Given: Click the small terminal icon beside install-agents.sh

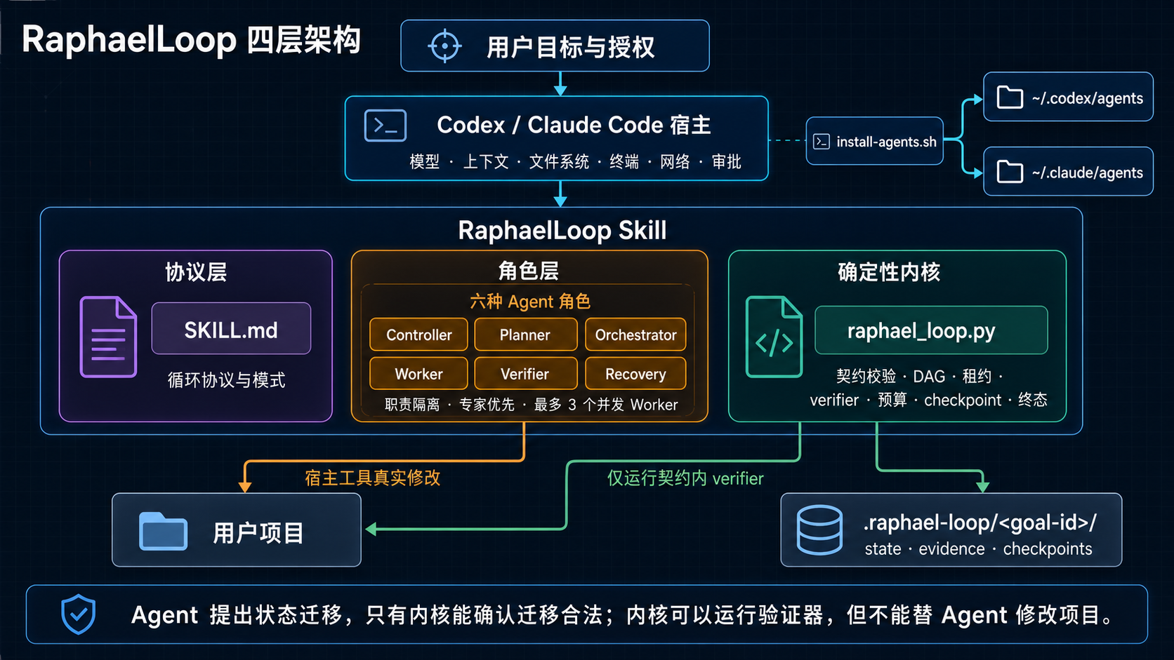Looking at the screenshot, I should 822,142.
